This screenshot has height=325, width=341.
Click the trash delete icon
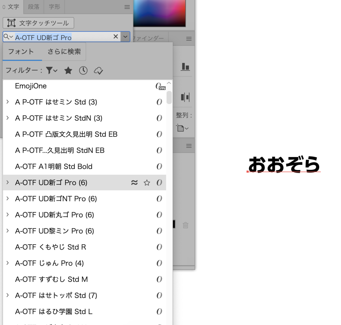[x=185, y=225]
